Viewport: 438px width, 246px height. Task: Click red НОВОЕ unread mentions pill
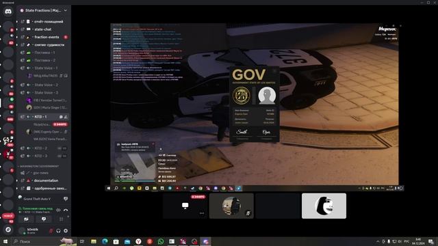pos(8,216)
